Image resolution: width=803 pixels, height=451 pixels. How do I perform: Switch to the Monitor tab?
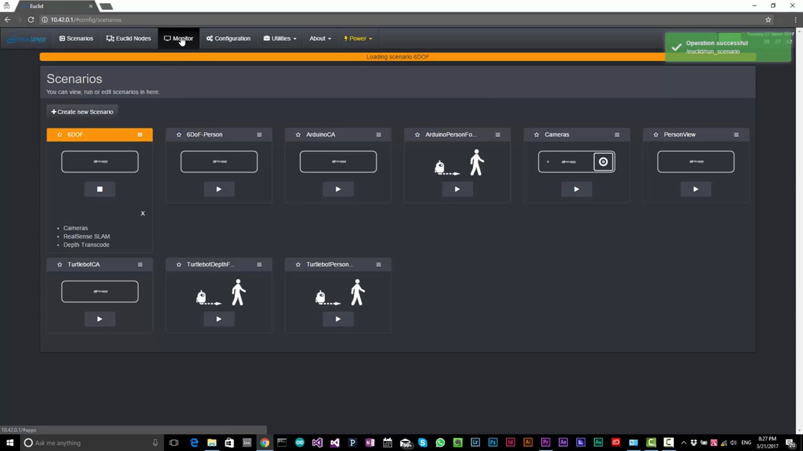click(179, 38)
